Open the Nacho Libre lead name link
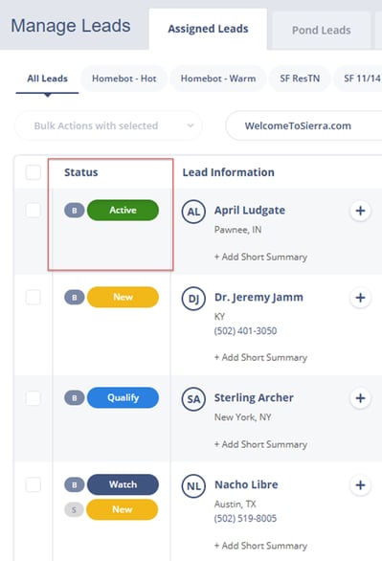This screenshot has height=561, width=382. (246, 484)
